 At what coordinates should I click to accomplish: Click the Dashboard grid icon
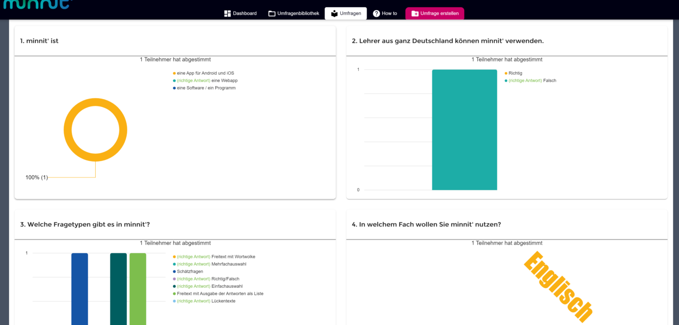[x=227, y=14]
